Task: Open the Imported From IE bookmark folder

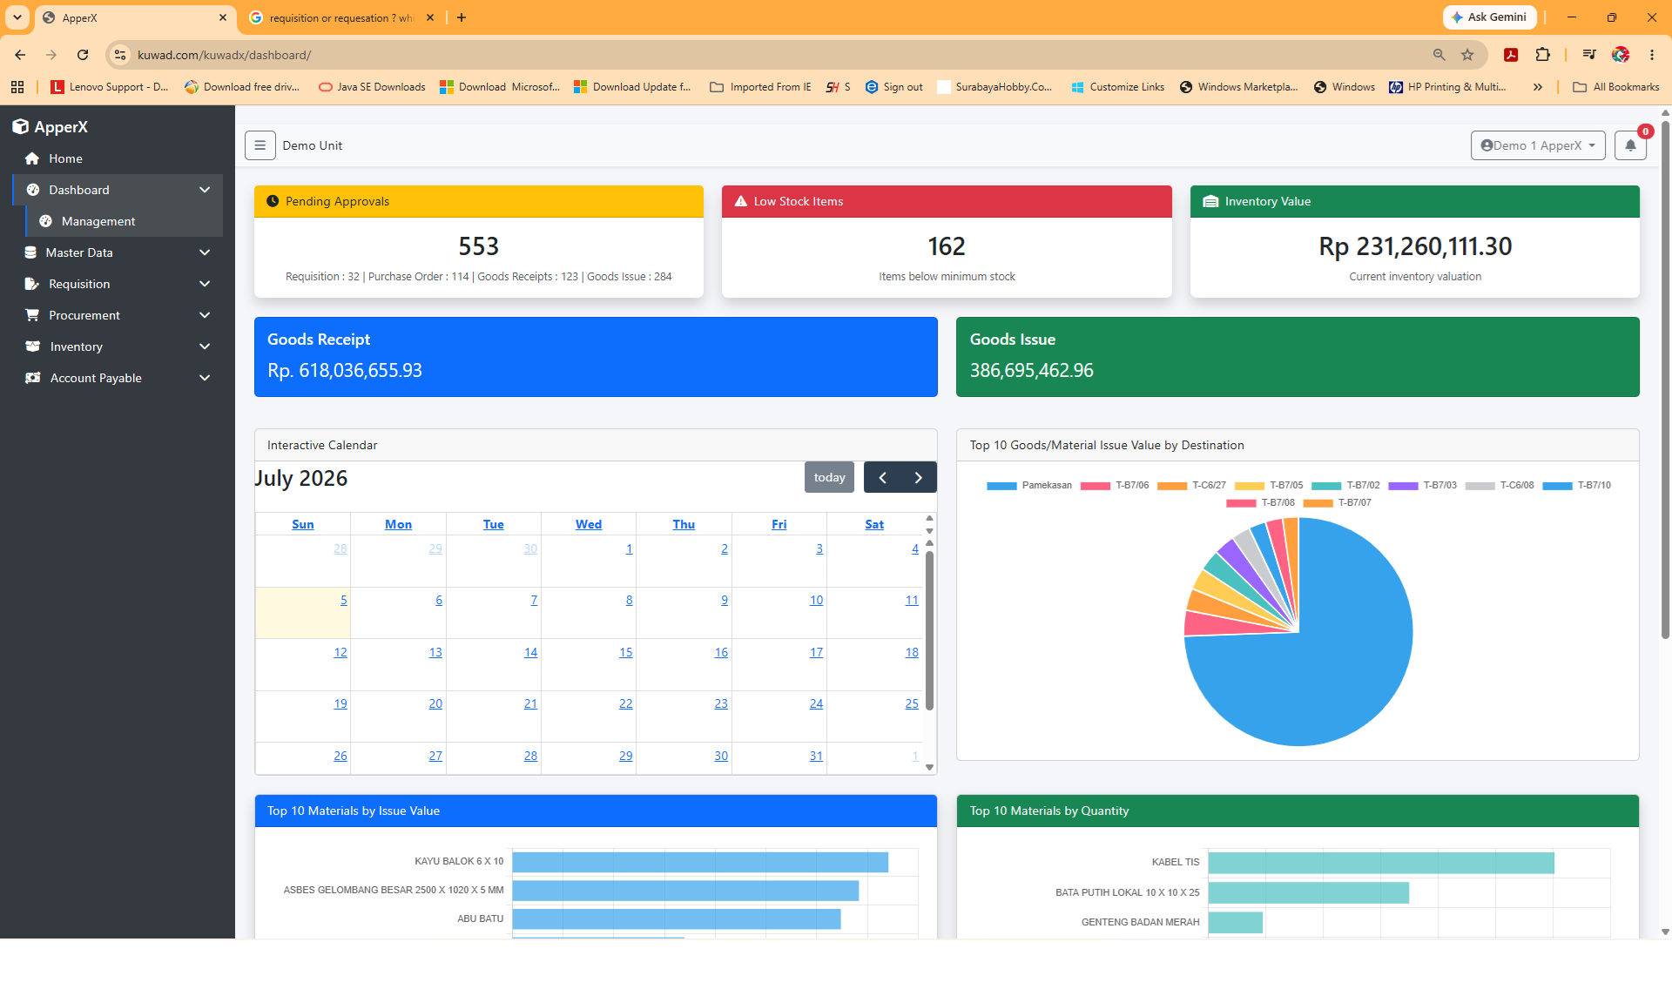Action: 760,87
